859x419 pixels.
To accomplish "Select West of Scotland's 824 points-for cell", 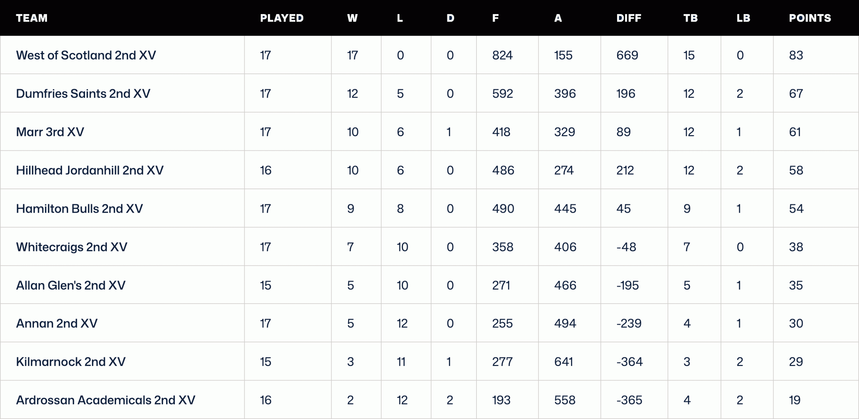I will click(502, 55).
